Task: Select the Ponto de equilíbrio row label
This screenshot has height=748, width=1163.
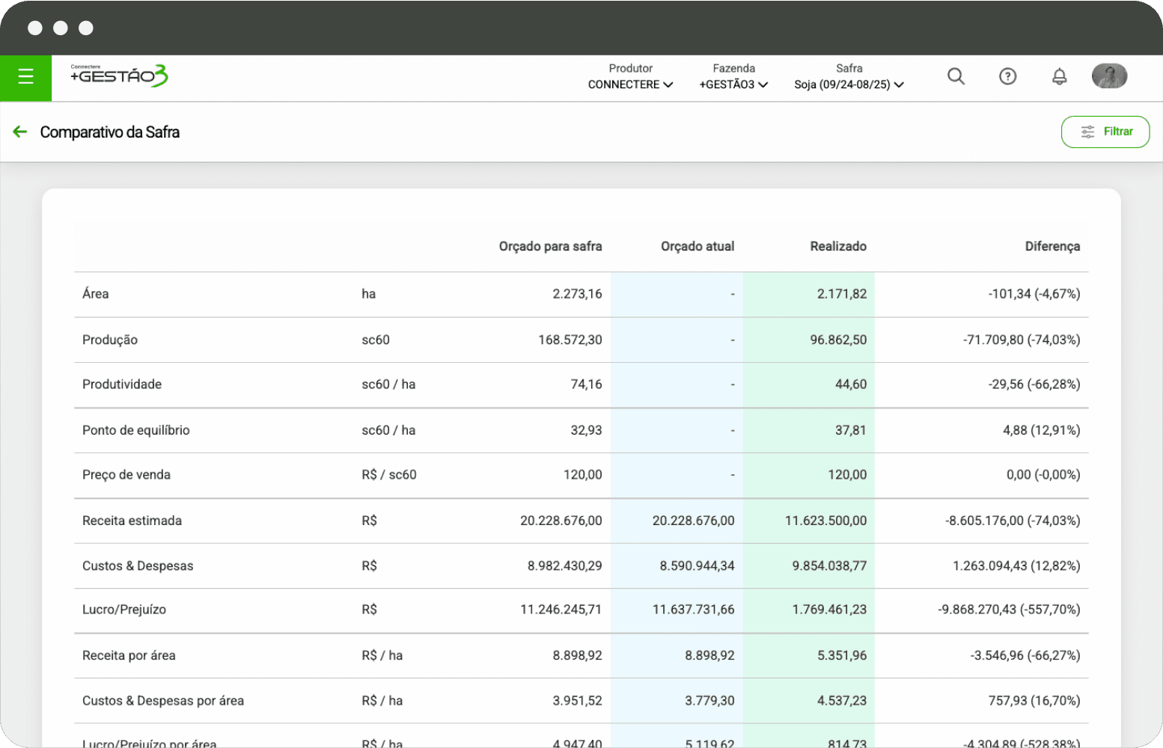Action: tap(136, 430)
